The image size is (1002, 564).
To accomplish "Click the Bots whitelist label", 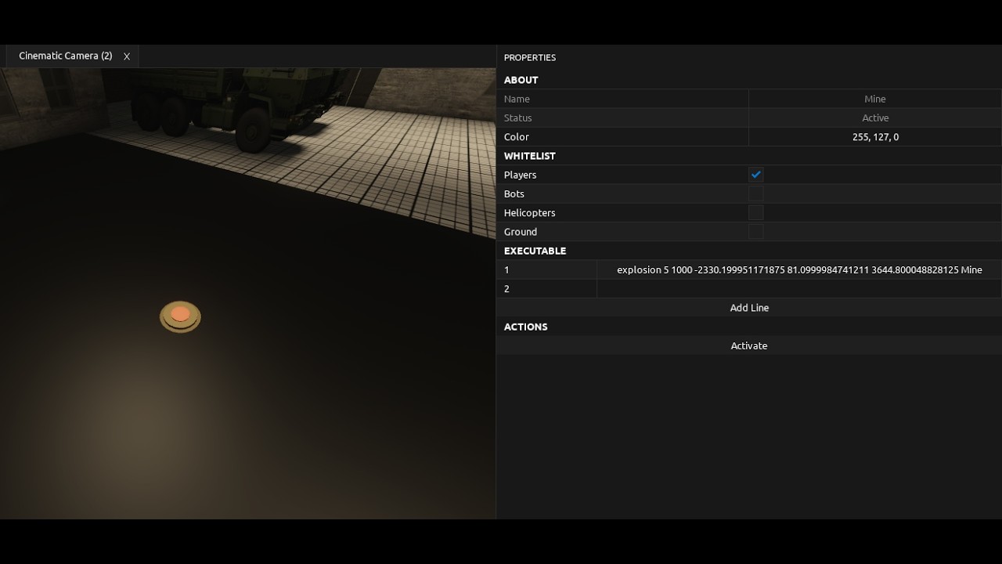I will click(514, 193).
